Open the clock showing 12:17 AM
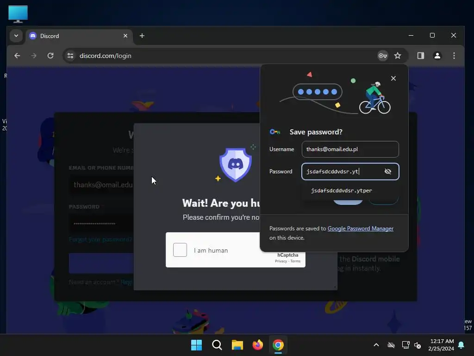Screen dimensions: 474x356 coord(441,345)
